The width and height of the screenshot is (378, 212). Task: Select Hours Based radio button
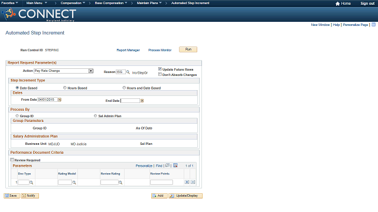(65, 88)
